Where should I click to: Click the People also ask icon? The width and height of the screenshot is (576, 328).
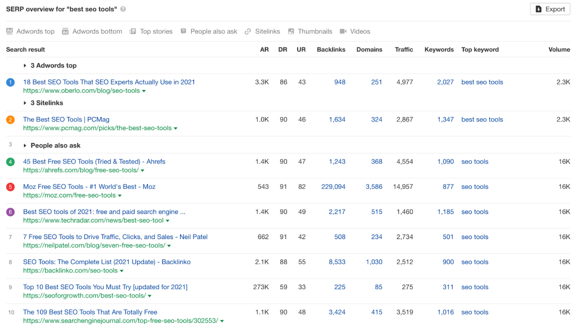click(x=183, y=31)
